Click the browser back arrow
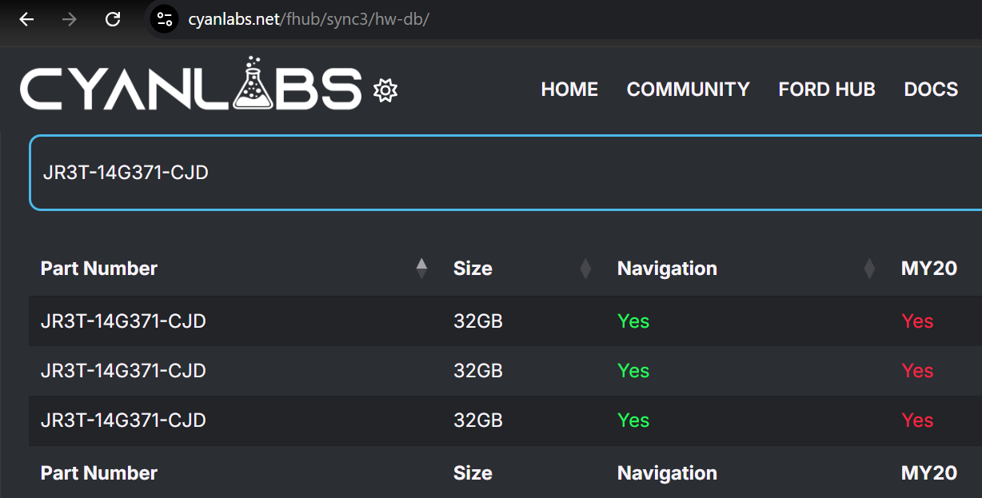Viewport: 982px width, 498px height. point(26,19)
